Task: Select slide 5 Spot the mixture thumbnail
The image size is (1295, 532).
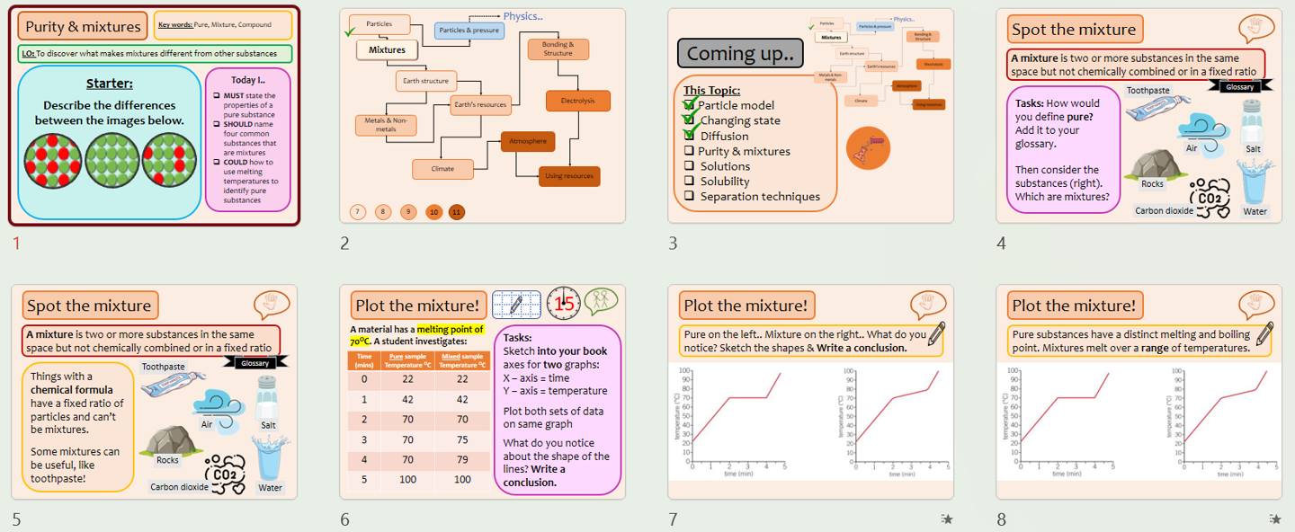Action: coord(154,393)
